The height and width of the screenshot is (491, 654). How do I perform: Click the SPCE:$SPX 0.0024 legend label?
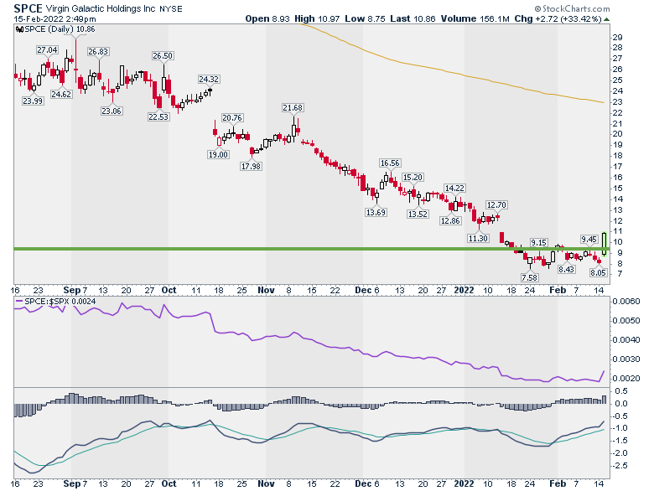click(60, 302)
